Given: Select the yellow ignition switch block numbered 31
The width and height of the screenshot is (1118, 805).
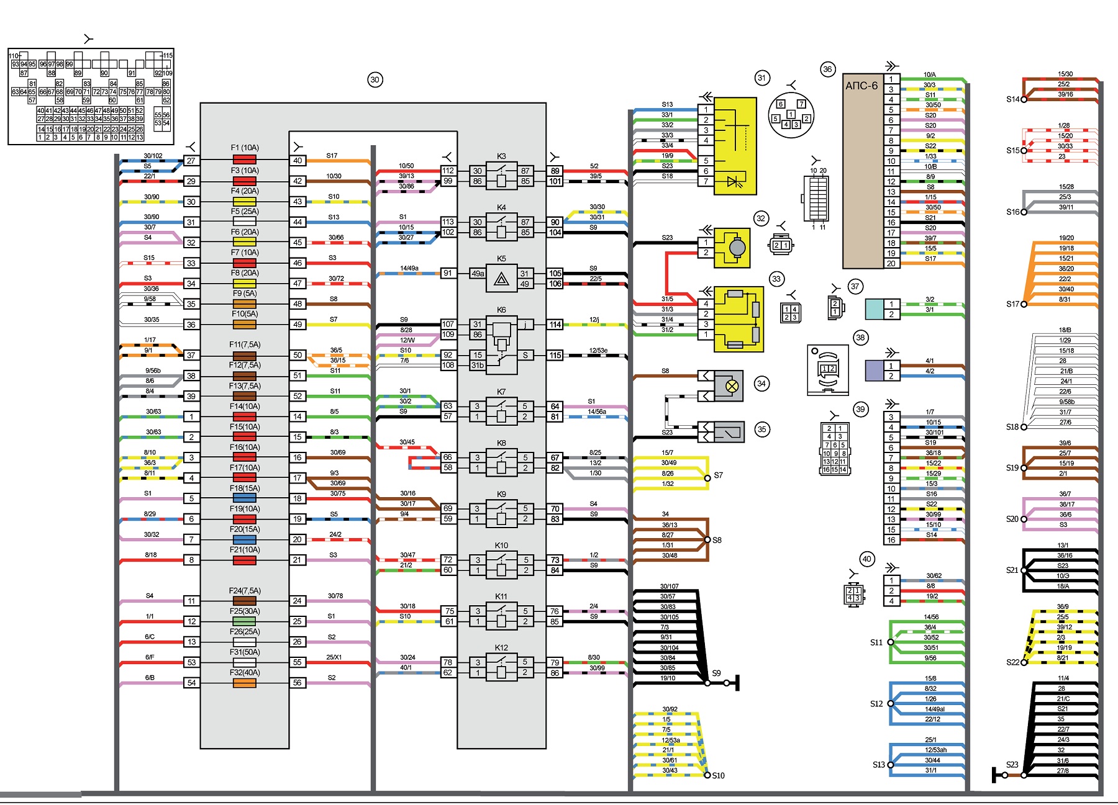Looking at the screenshot, I should (x=735, y=146).
